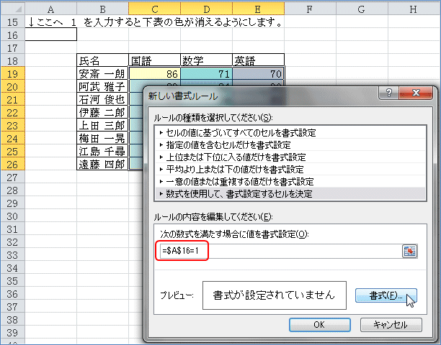Viewport: 441px width, 345px height.
Task: Select rule type 指定の値を含むセルだけを書式設定
Action: (x=290, y=145)
